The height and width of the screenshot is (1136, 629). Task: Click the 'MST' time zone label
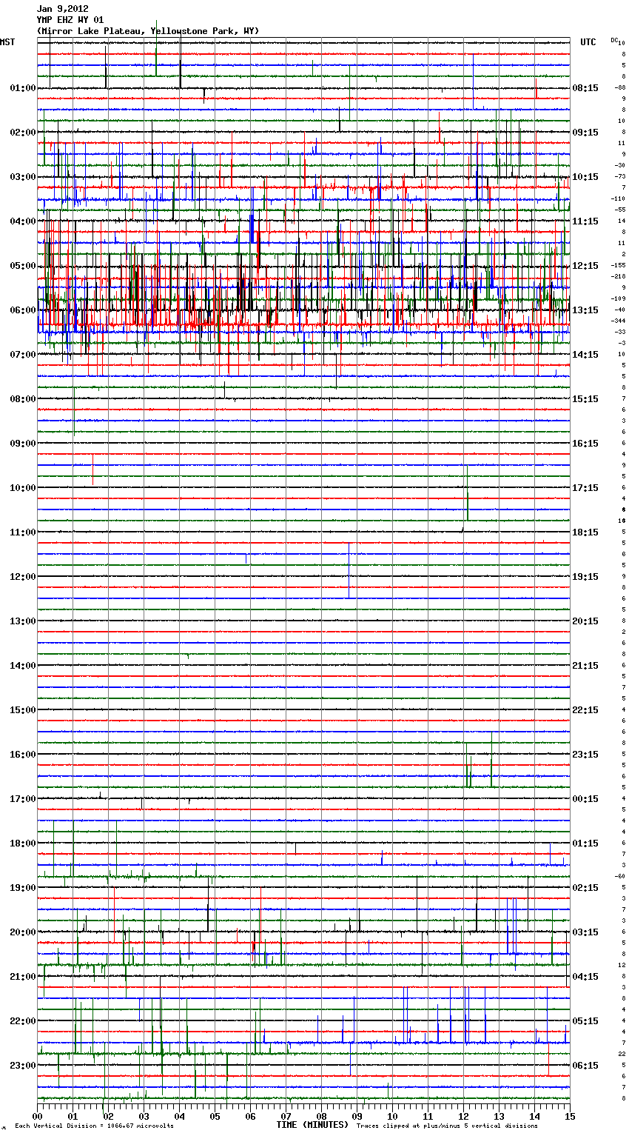click(x=7, y=42)
